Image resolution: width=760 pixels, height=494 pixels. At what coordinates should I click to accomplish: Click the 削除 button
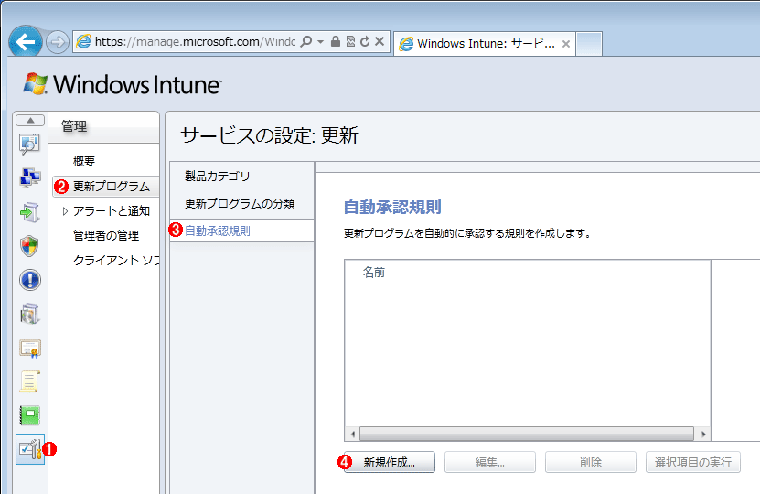(591, 463)
